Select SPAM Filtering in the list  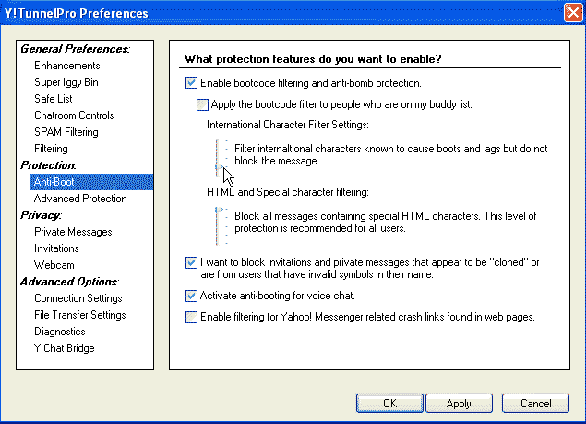tap(66, 132)
